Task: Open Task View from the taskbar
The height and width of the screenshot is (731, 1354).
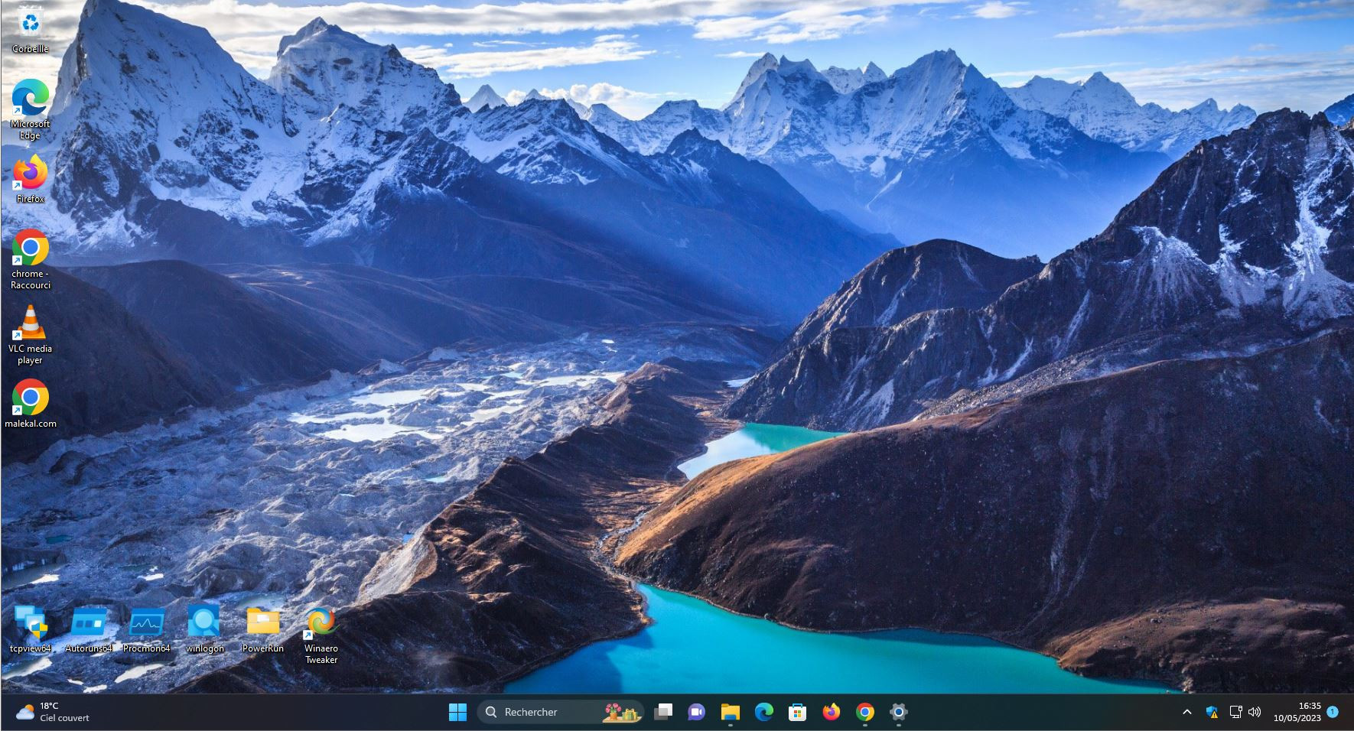Action: pos(663,712)
